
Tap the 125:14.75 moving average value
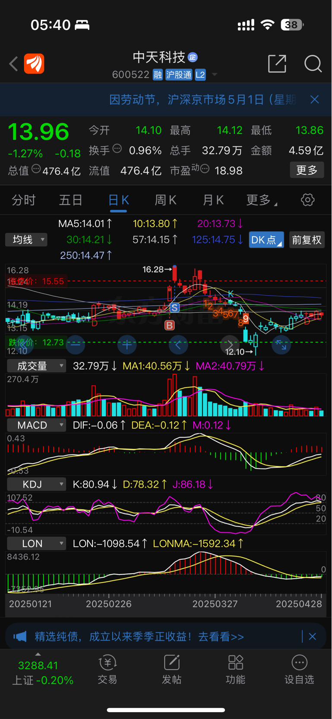pos(217,240)
